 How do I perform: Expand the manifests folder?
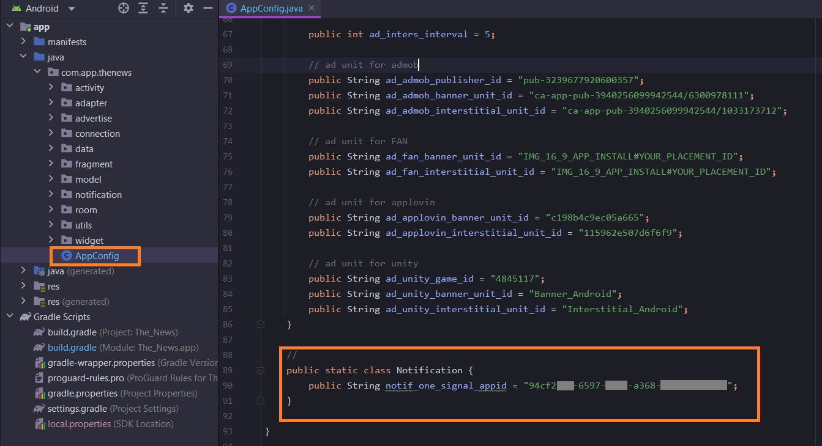23,42
